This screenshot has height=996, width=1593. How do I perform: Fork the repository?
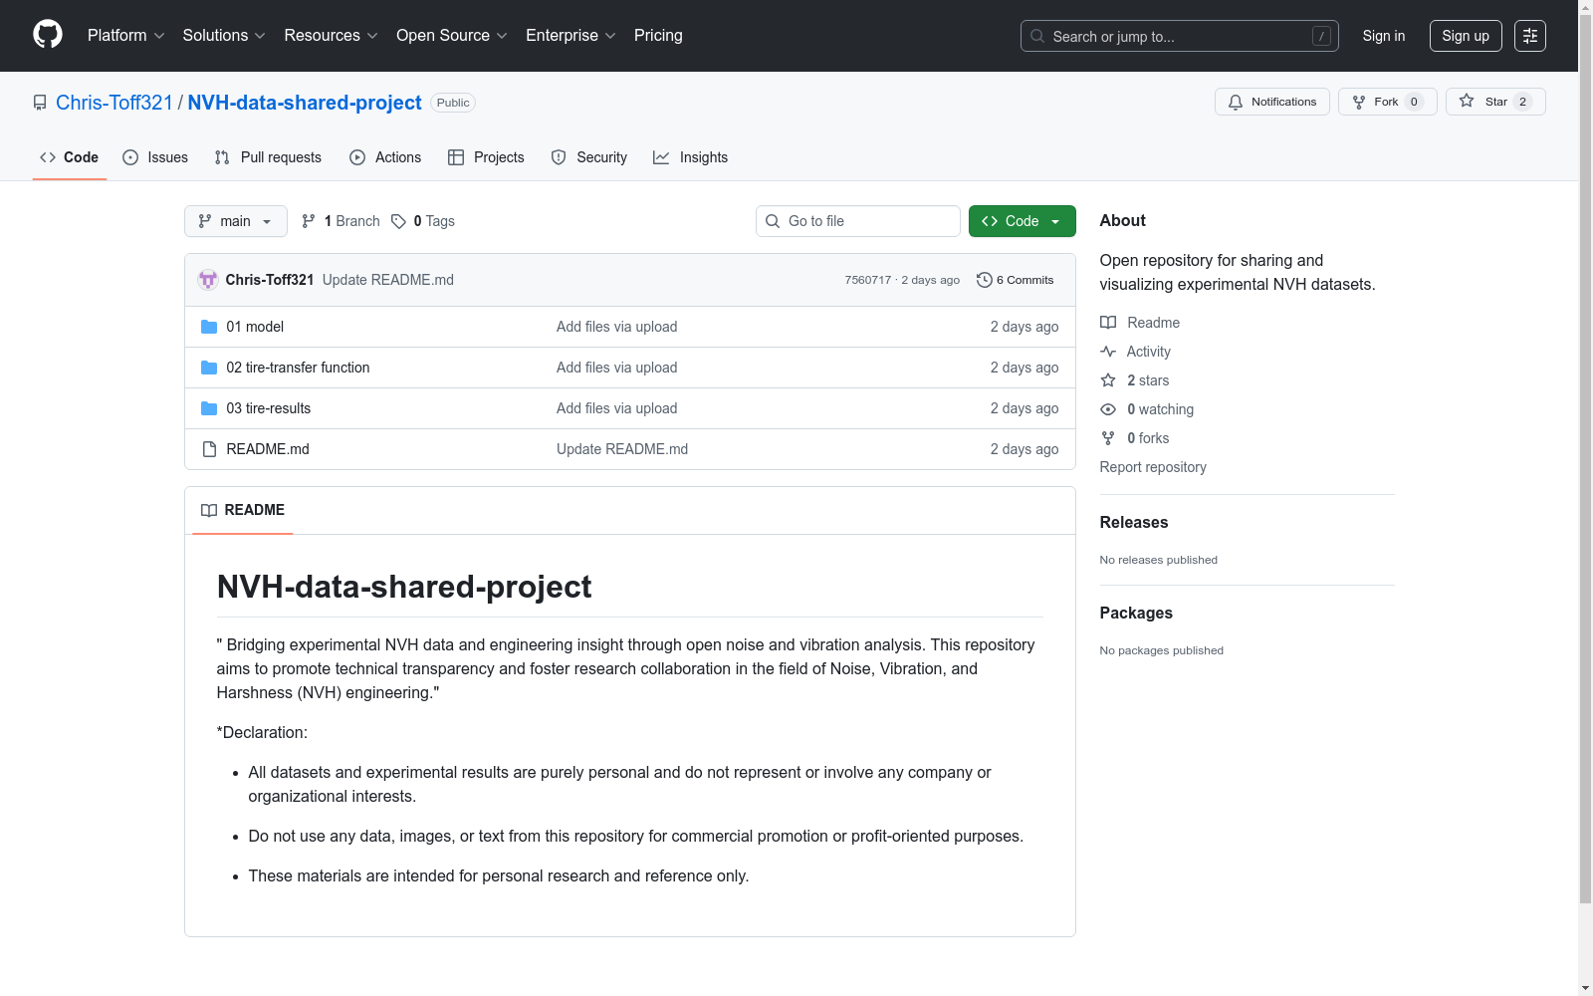[x=1388, y=102]
